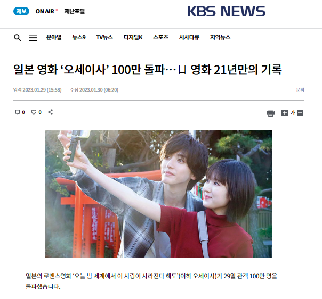Click the KBS NEWS logo
Viewport: 322px width, 299px height.
point(226,12)
